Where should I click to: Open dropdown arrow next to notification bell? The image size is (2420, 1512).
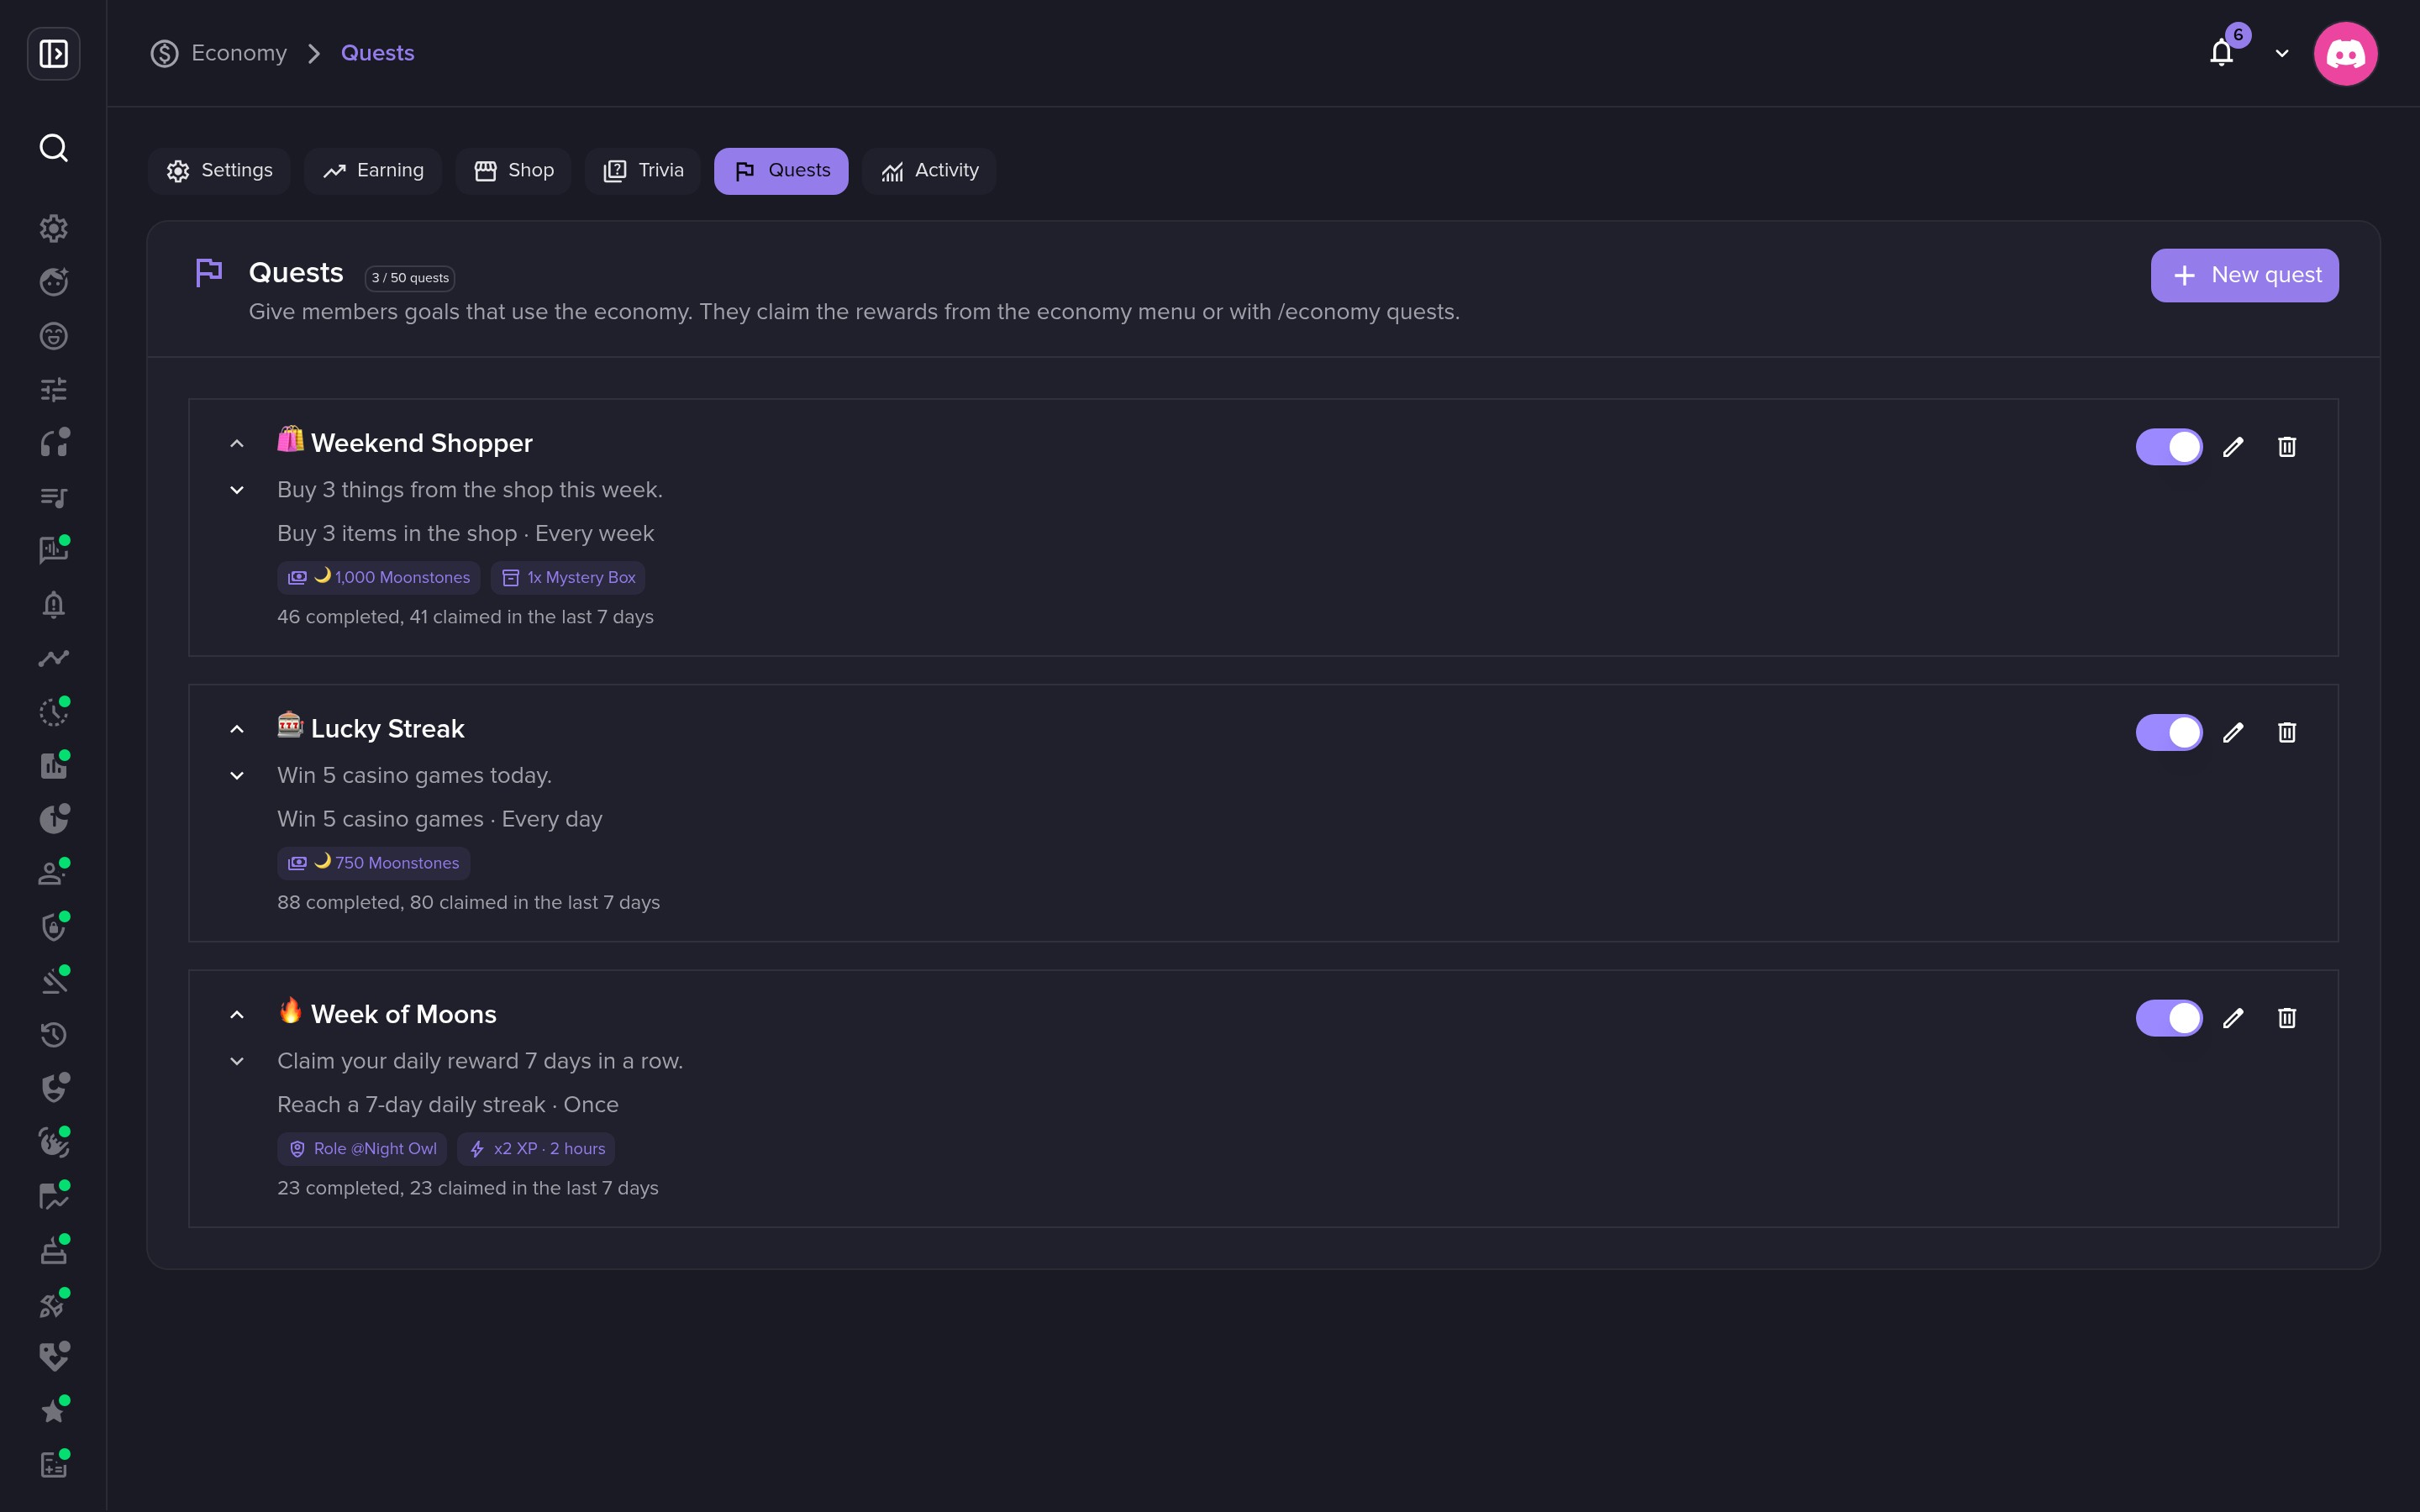[2282, 54]
